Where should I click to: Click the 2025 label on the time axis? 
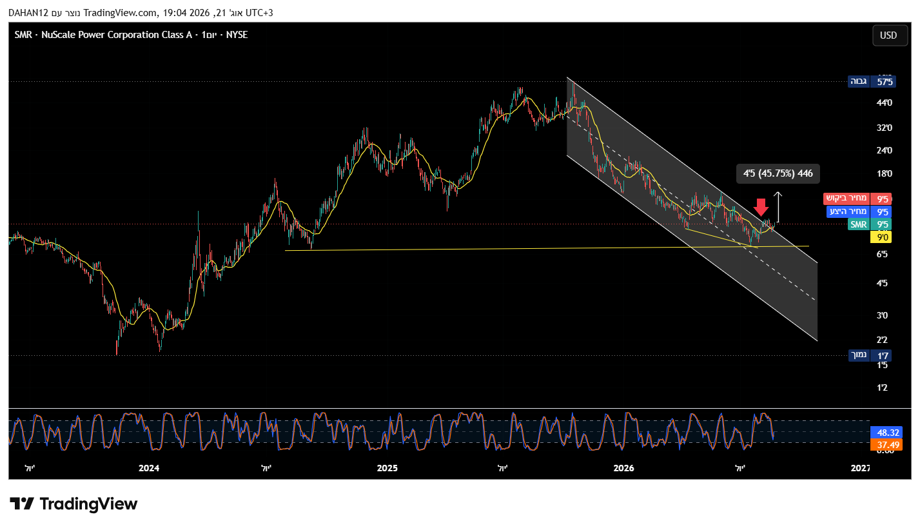(387, 468)
